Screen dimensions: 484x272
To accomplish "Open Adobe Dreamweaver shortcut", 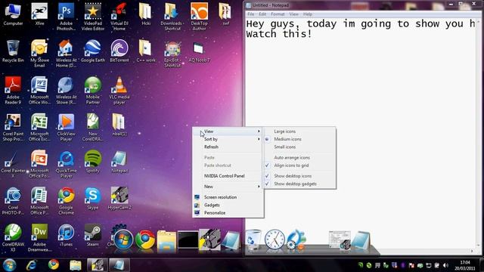I will (39, 238).
